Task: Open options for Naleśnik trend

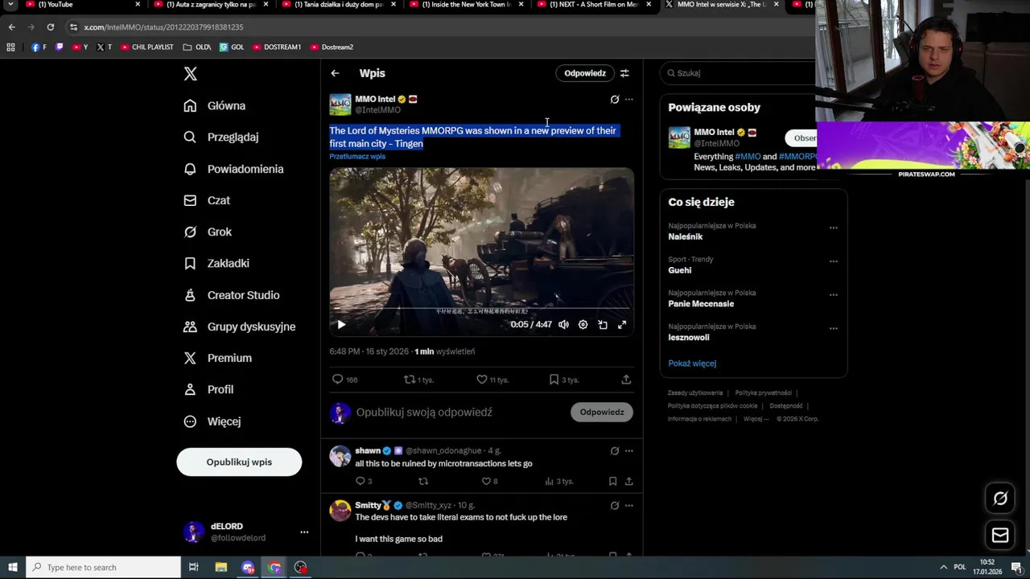Action: [x=834, y=228]
